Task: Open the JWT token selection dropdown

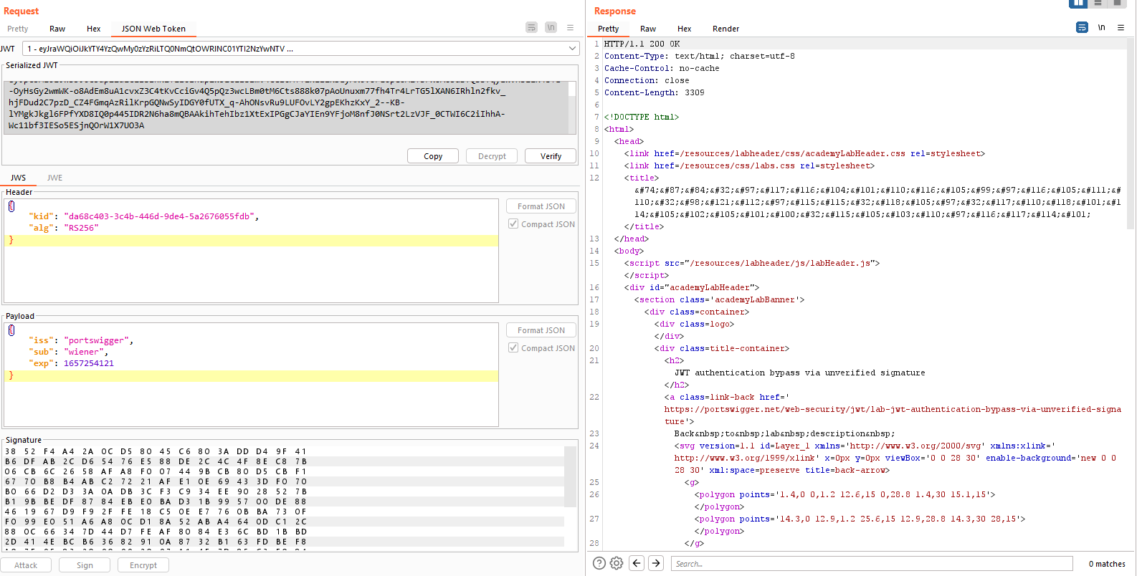Action: (572, 49)
